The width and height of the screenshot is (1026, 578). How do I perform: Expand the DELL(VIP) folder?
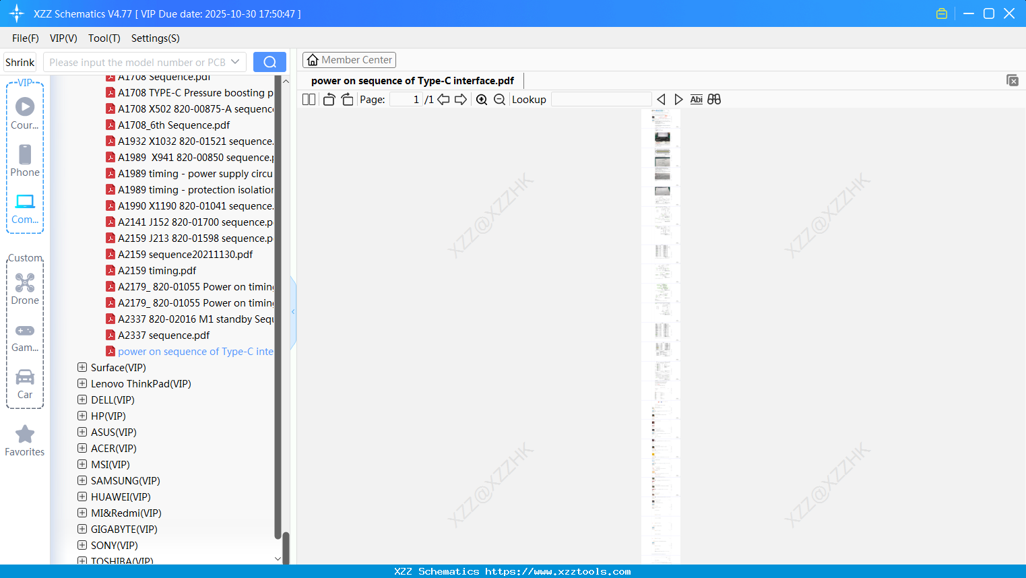[82, 399]
